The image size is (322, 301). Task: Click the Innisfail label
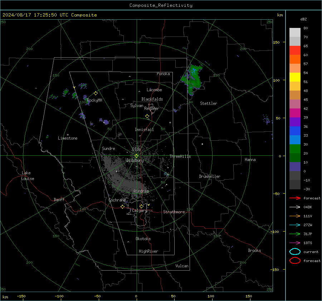(x=144, y=130)
